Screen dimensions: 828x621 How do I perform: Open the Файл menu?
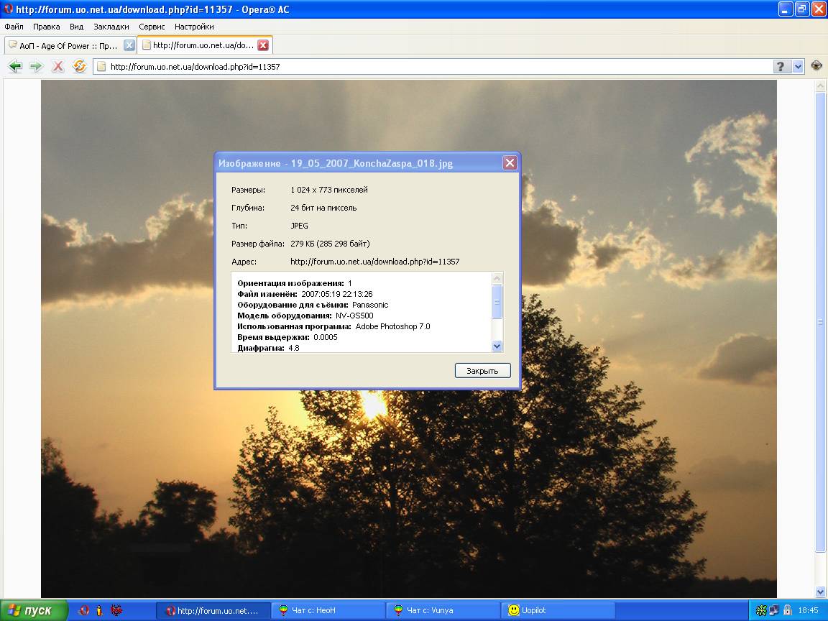14,27
